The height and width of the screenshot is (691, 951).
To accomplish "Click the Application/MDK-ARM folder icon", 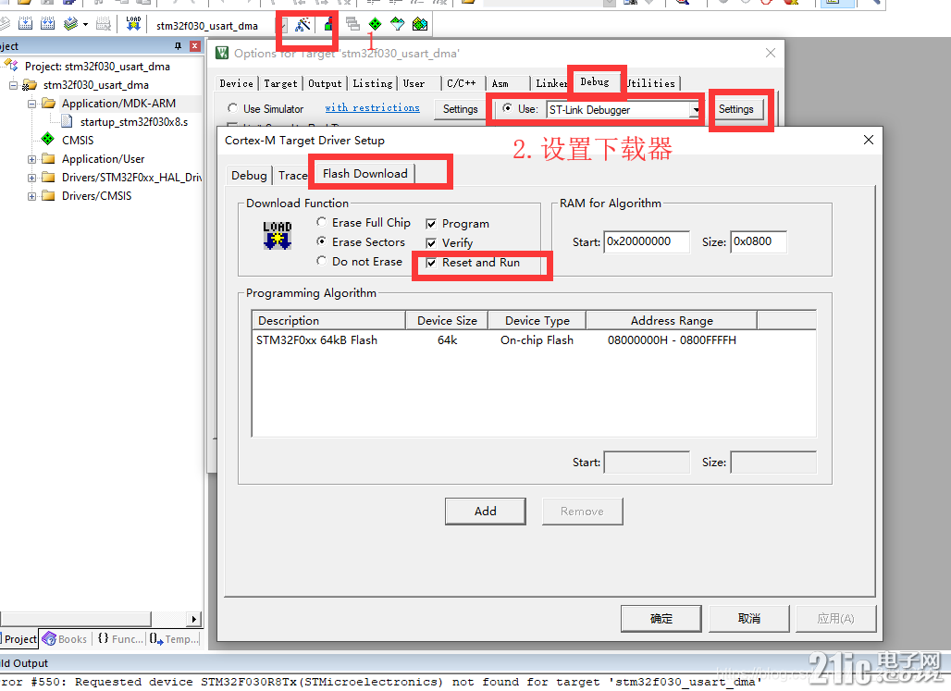I will click(x=48, y=103).
